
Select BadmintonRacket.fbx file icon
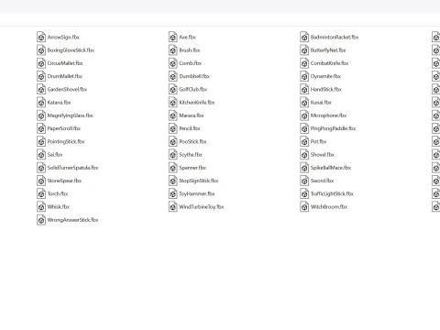(304, 37)
